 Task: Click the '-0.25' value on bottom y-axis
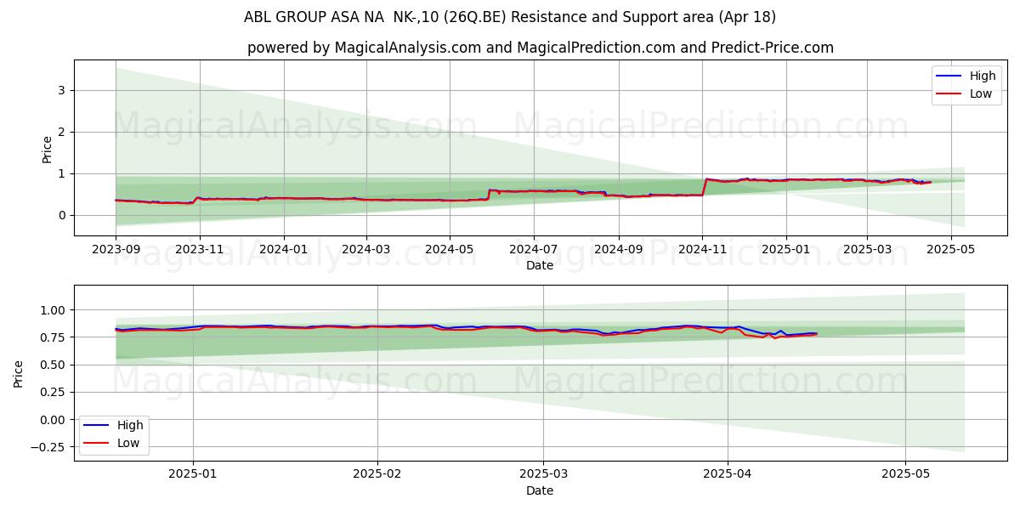tap(49, 447)
